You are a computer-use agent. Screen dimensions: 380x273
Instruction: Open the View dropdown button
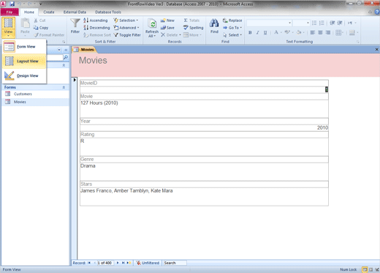[x=8, y=28]
